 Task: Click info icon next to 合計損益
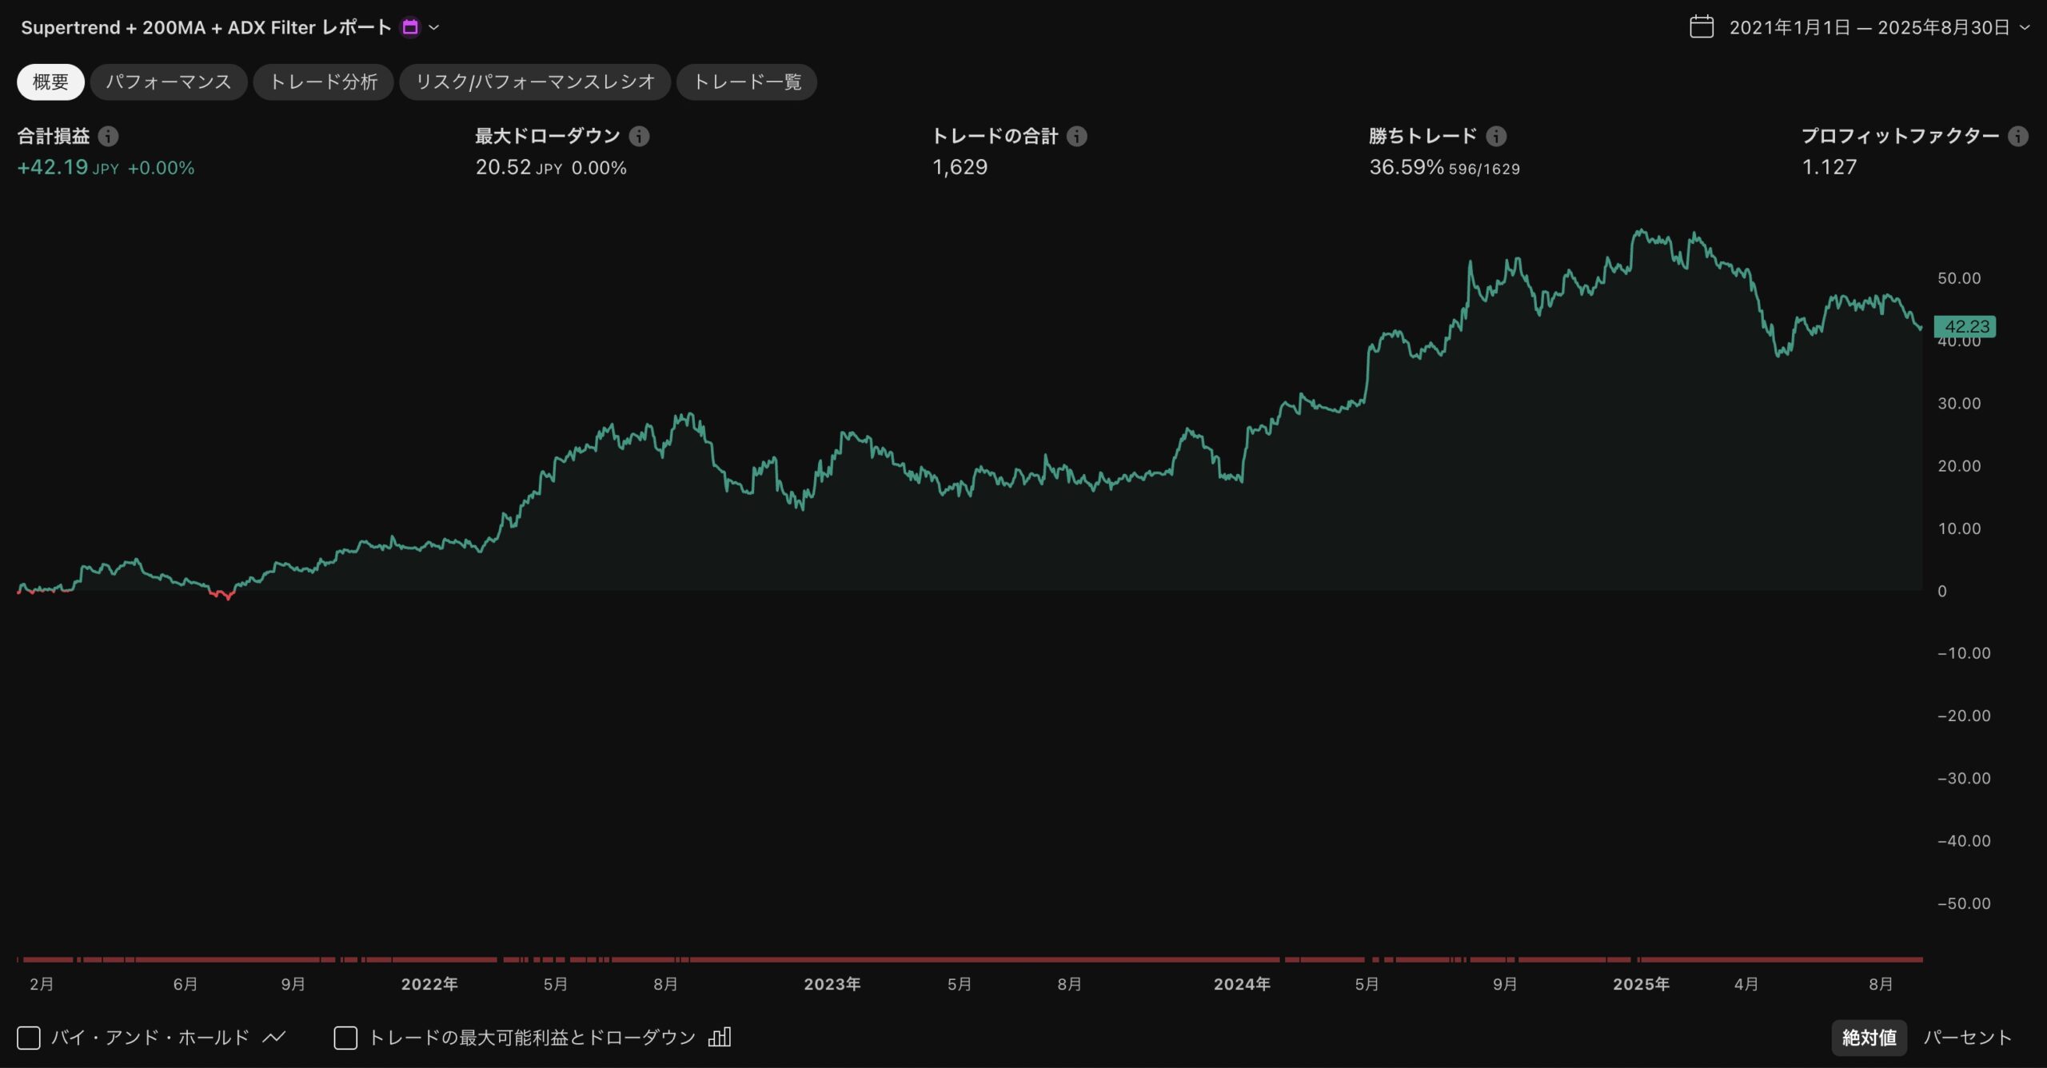pyautogui.click(x=108, y=137)
